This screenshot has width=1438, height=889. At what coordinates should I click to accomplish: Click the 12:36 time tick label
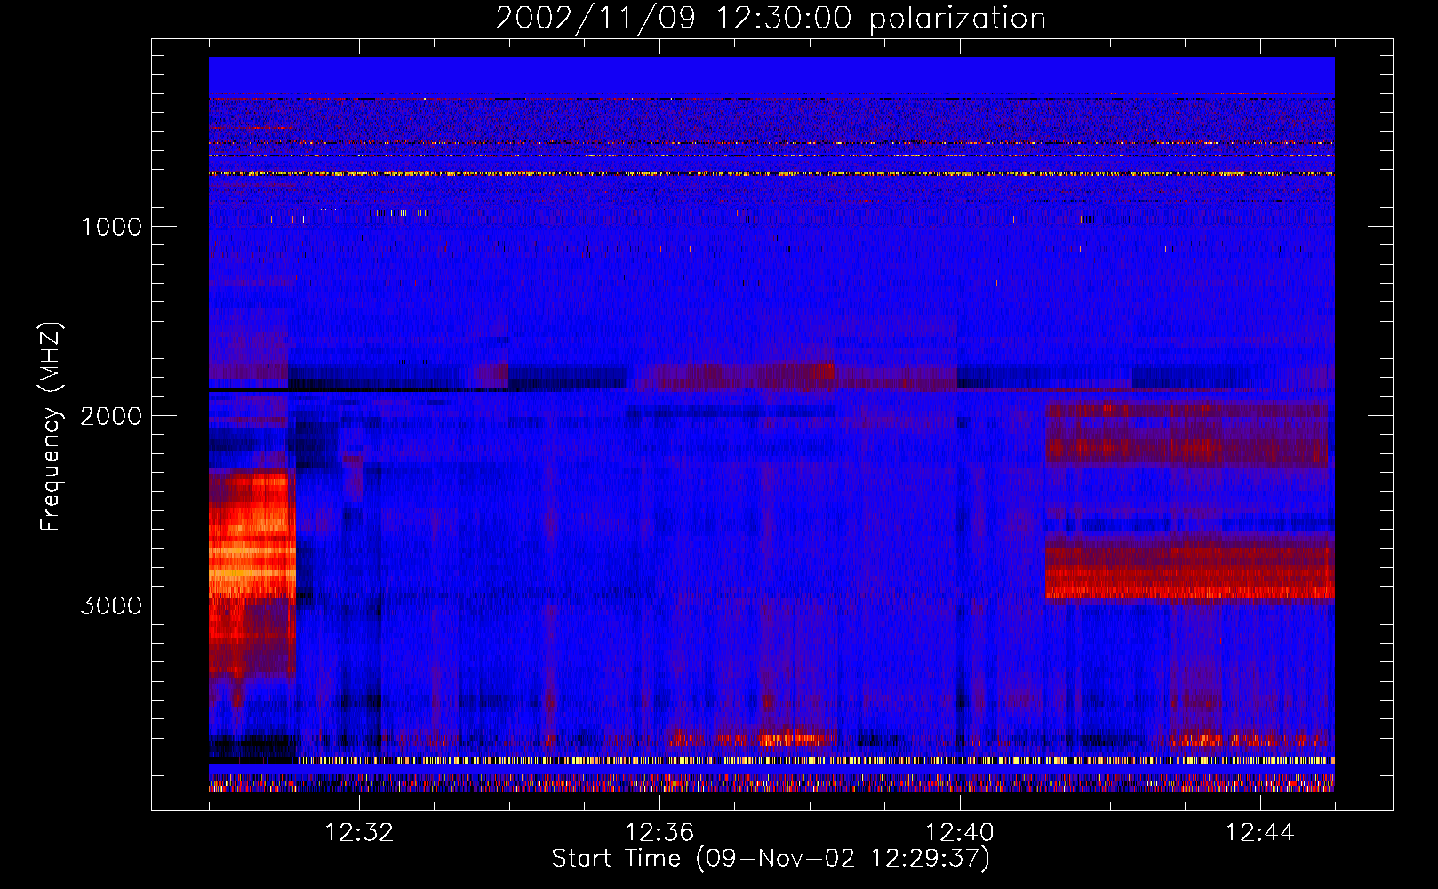point(659,833)
